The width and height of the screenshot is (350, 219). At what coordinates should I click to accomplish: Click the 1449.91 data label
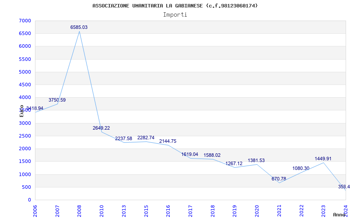tap(323, 159)
